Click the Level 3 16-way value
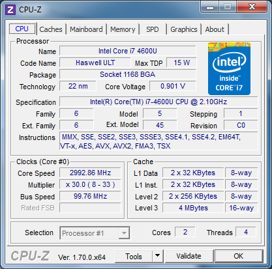The image size is (272, 269). [x=241, y=208]
